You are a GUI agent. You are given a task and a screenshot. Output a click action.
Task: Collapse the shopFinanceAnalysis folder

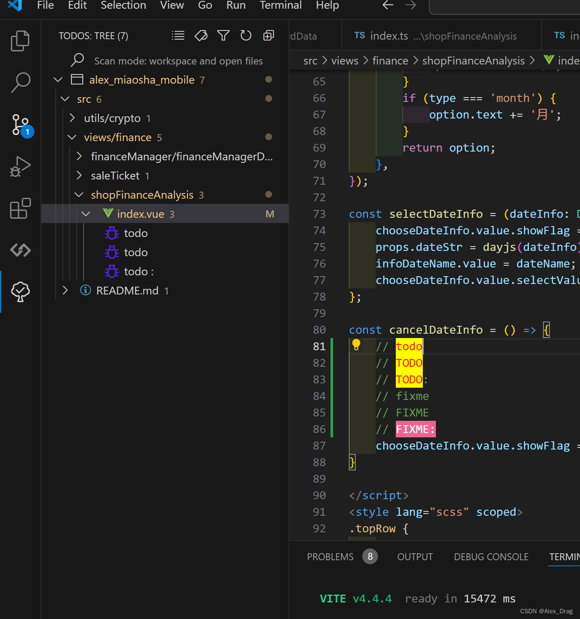[x=79, y=195]
